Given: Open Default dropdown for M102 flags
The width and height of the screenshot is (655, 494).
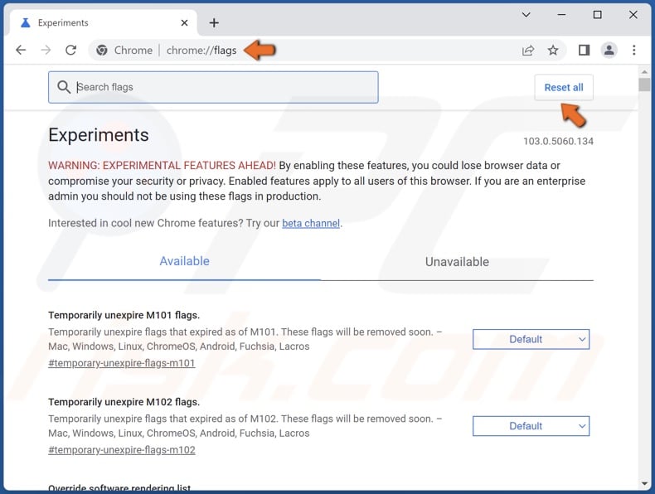Looking at the screenshot, I should [x=531, y=426].
